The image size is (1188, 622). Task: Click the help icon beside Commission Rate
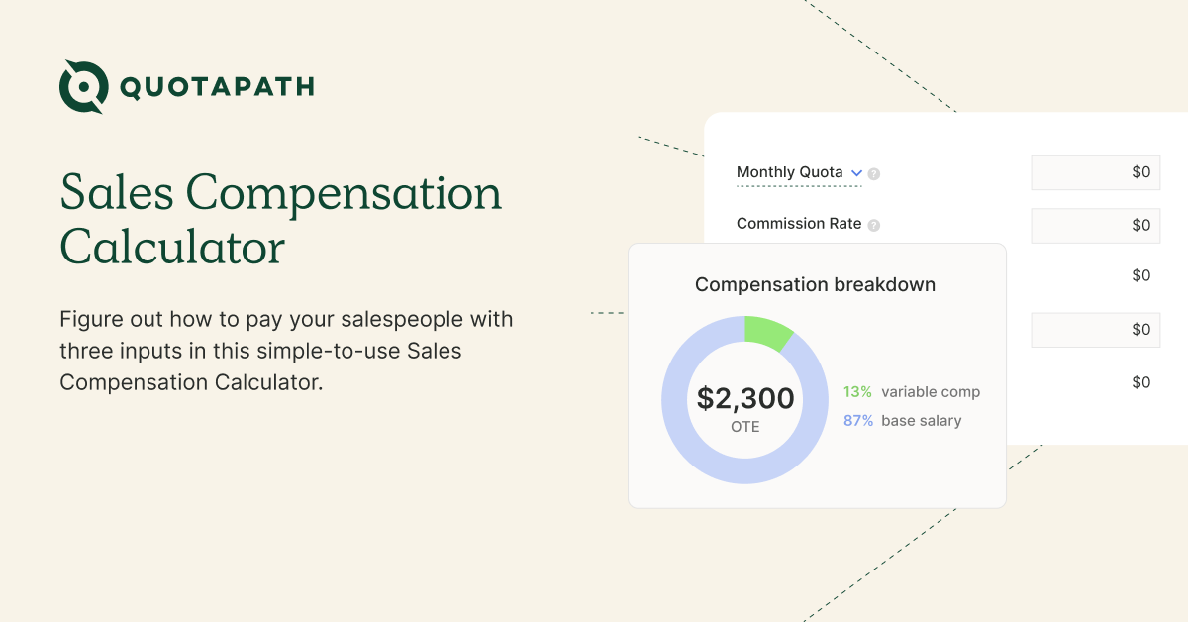pyautogui.click(x=874, y=226)
